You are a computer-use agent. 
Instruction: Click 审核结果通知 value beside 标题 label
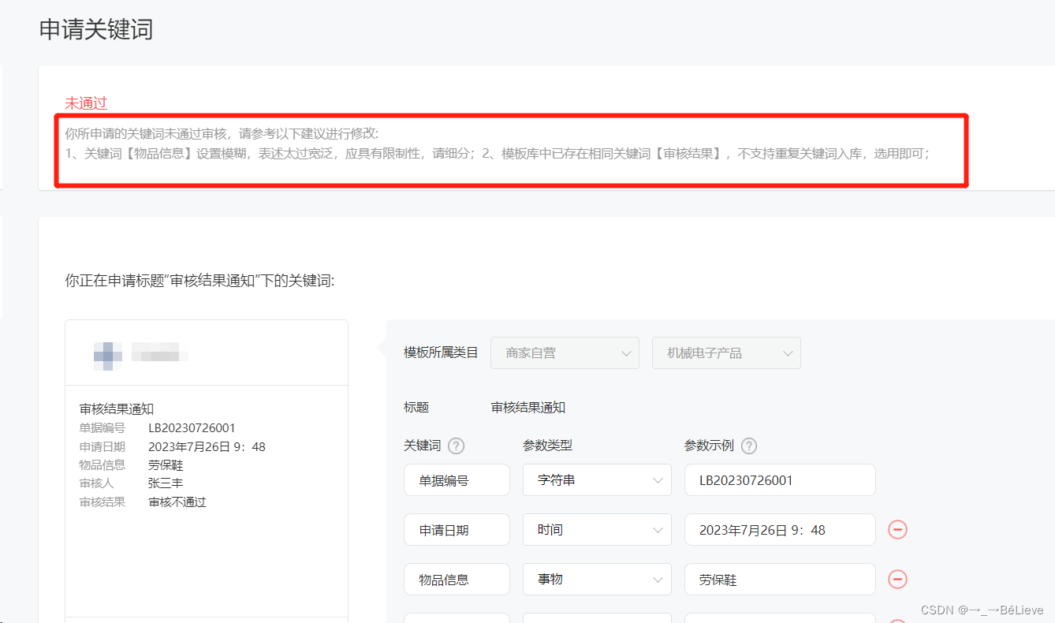tap(528, 407)
